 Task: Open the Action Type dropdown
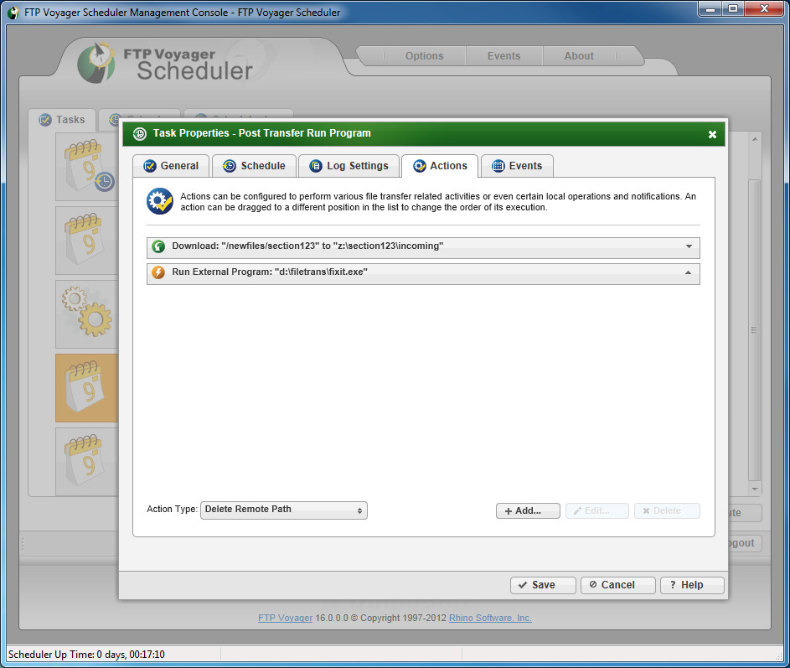pos(284,510)
